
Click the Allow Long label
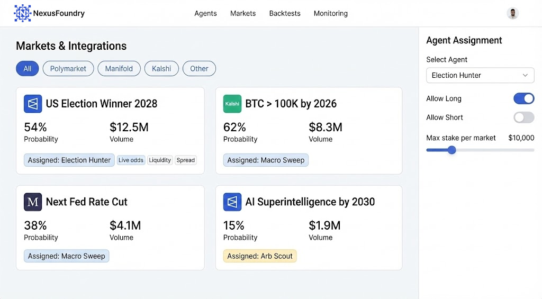tap(444, 98)
